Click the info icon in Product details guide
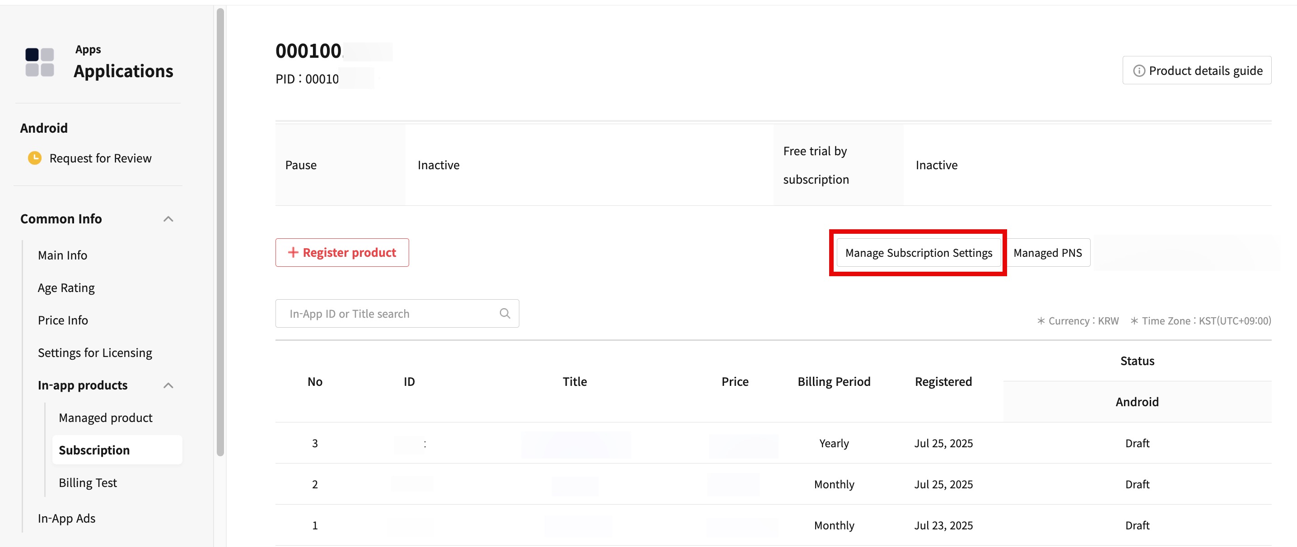 click(1138, 70)
